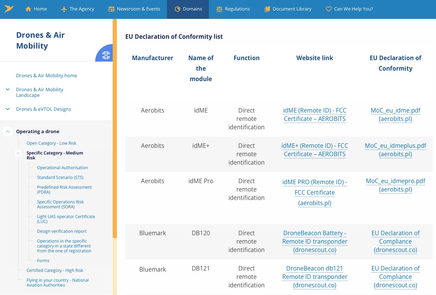Open the Home menu item
Viewport: 436px width, 295px height.
pos(36,9)
